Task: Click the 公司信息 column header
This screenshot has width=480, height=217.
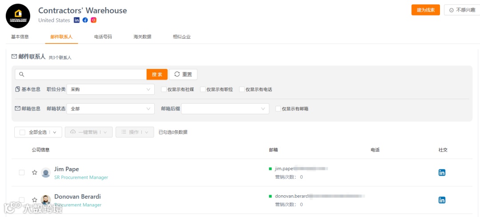Action: pos(41,150)
